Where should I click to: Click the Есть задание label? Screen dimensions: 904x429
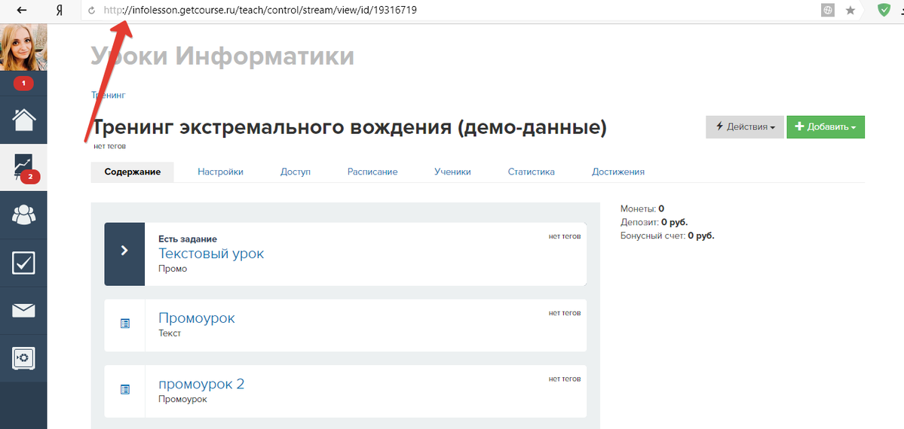click(x=188, y=239)
